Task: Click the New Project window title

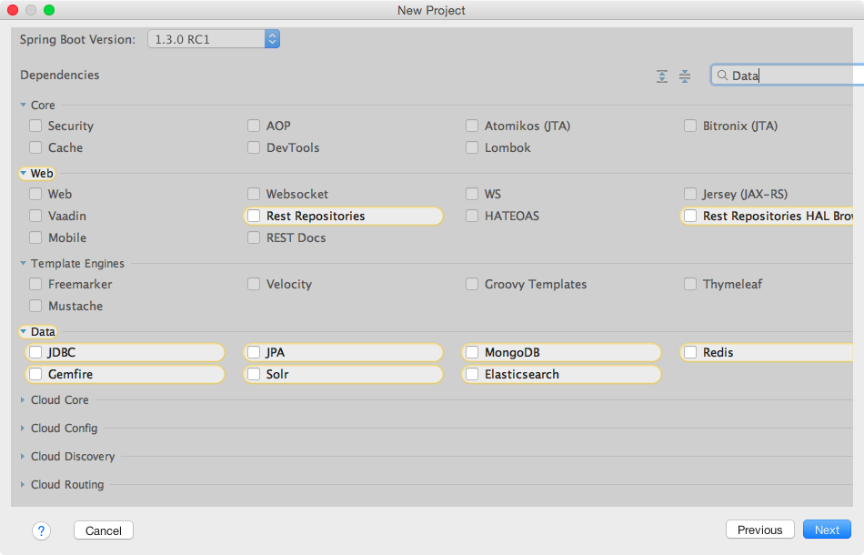Action: coord(431,11)
